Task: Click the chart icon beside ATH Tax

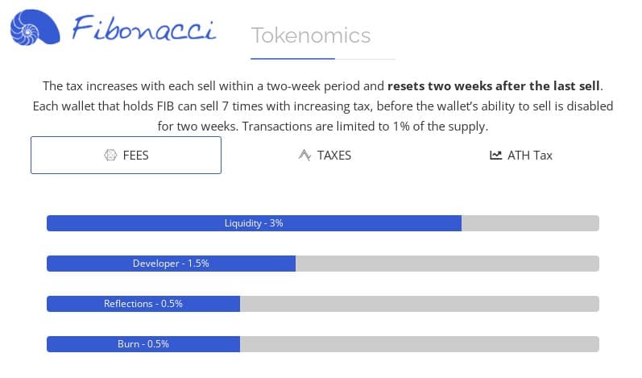Action: pos(495,155)
